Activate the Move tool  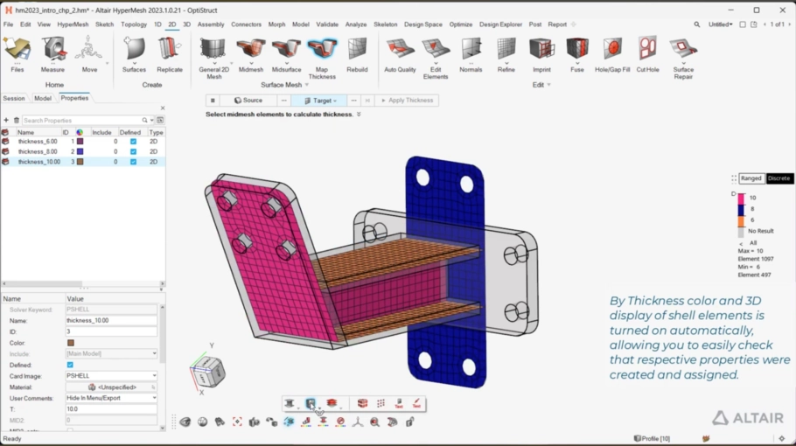click(89, 55)
